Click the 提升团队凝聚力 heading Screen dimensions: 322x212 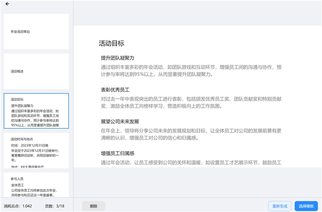click(117, 58)
